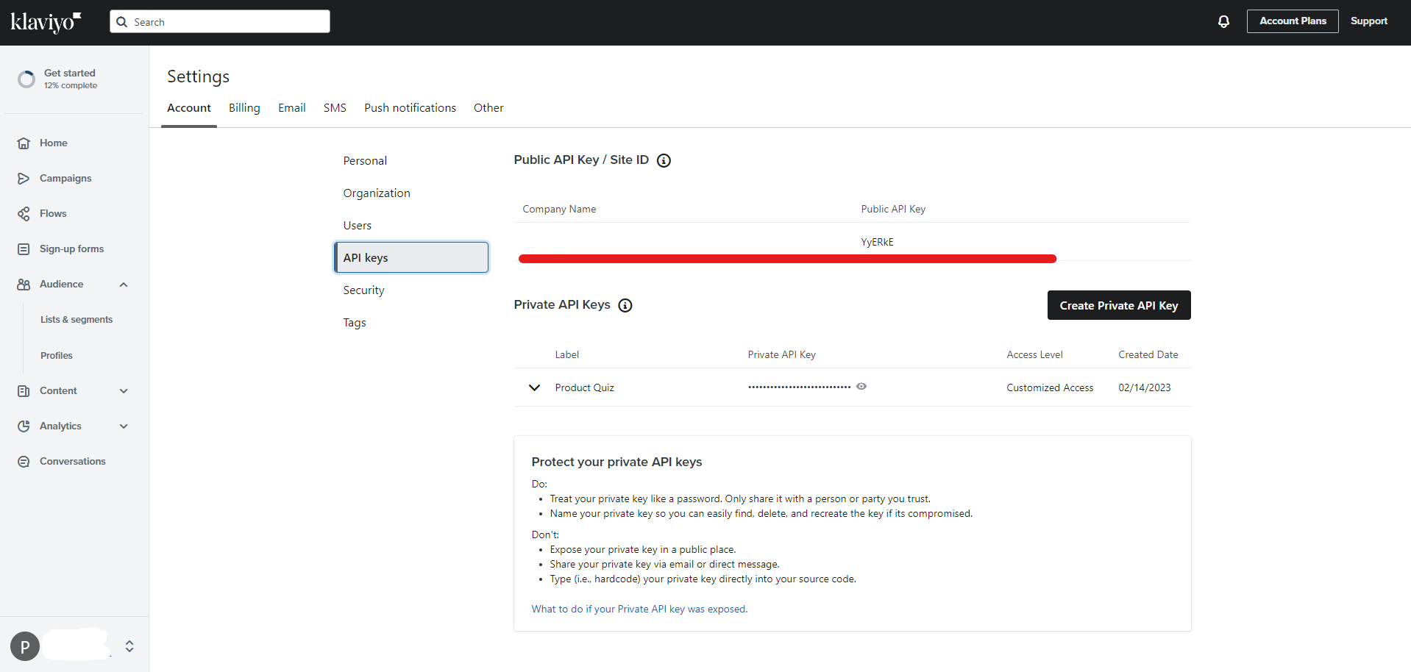Click the Home house icon
This screenshot has width=1411, height=672.
24,143
